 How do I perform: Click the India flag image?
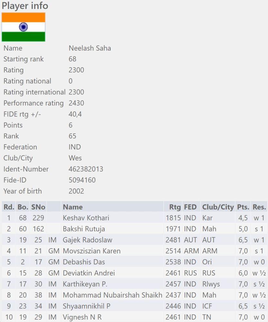click(x=23, y=27)
